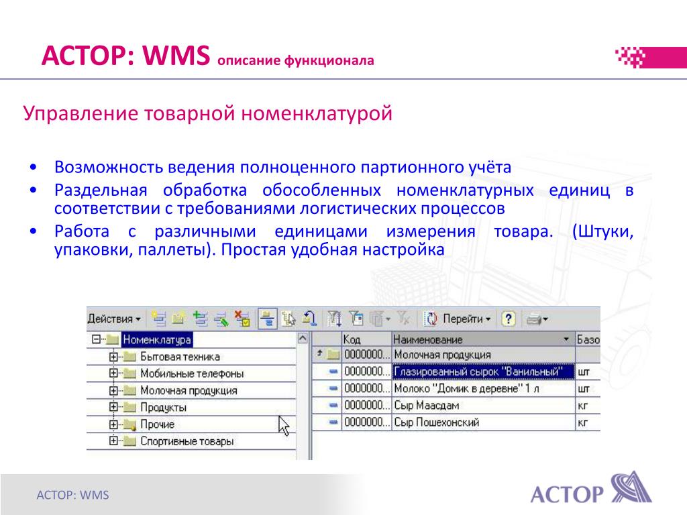Click the Mark for deletion icon
This screenshot has height=515, width=687.
pyautogui.click(x=242, y=319)
